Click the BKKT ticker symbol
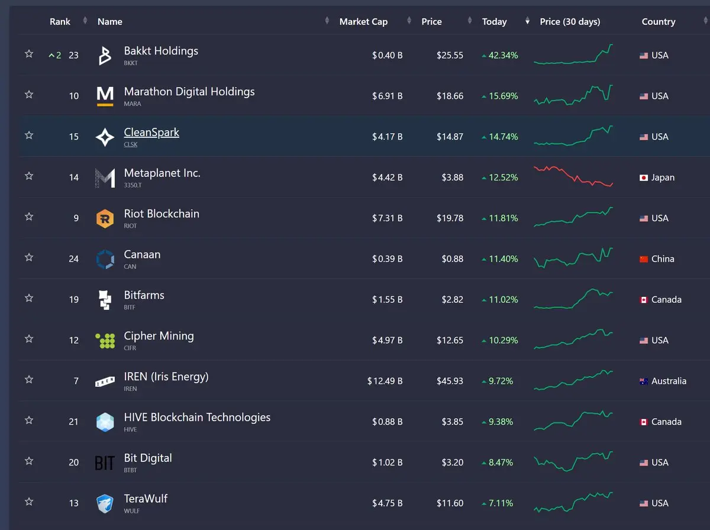 click(131, 63)
